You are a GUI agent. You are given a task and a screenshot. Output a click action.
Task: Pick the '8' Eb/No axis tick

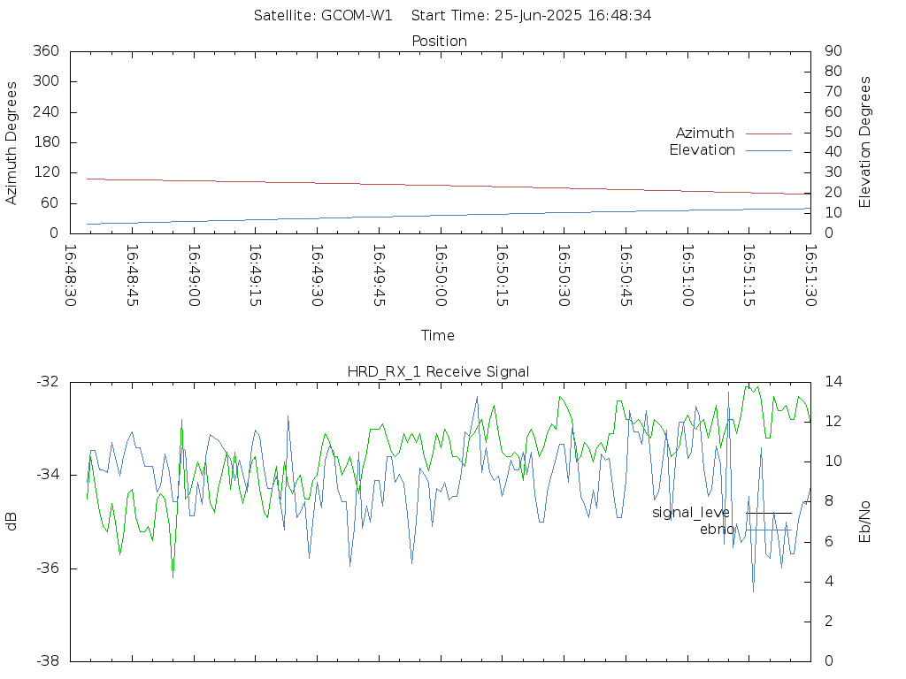(829, 501)
